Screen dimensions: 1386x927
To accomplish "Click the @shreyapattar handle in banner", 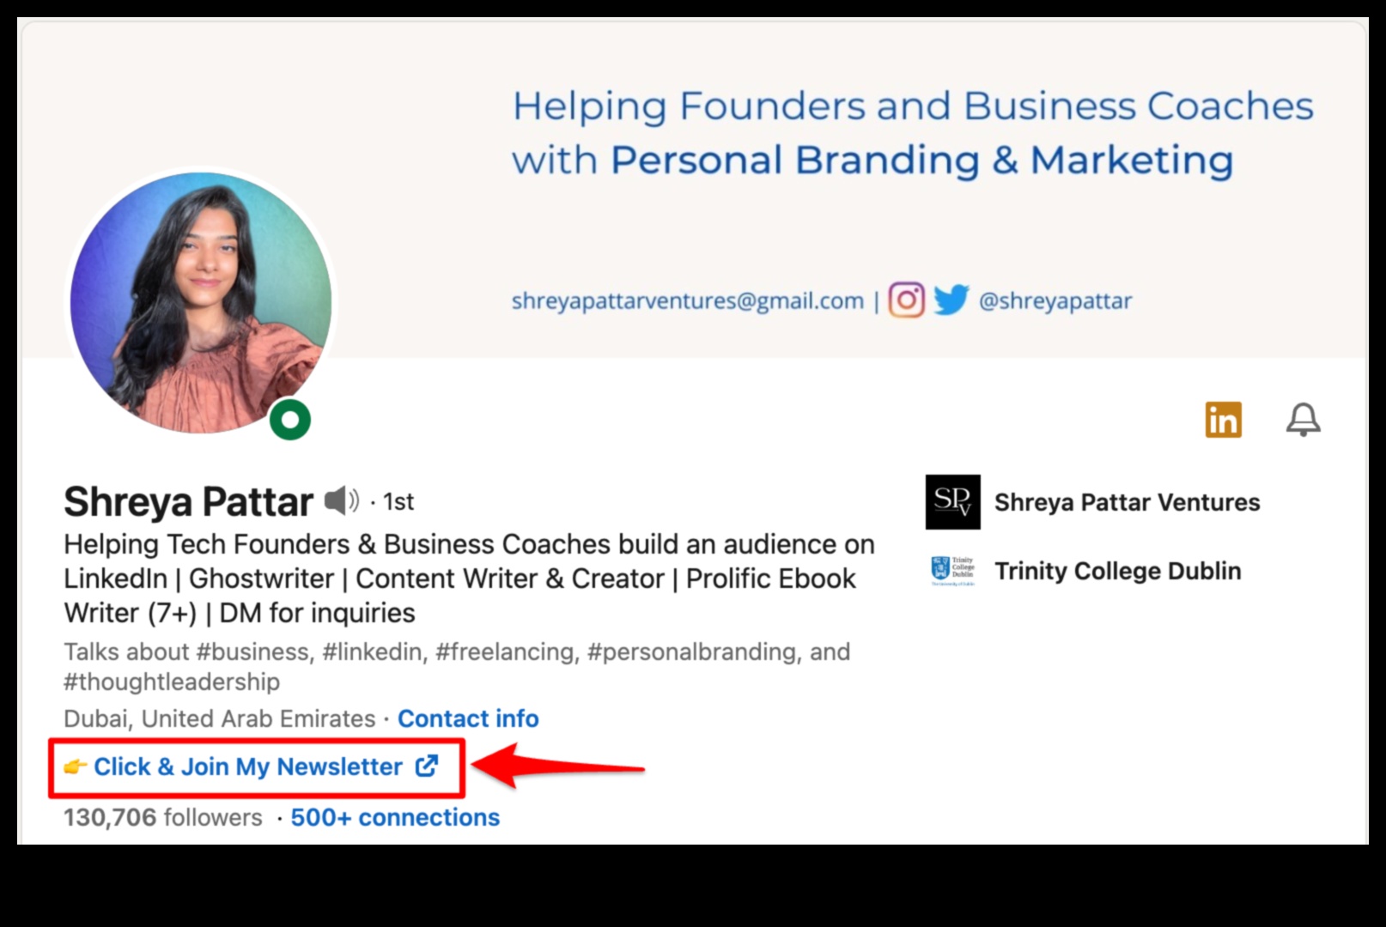I will [x=1055, y=301].
